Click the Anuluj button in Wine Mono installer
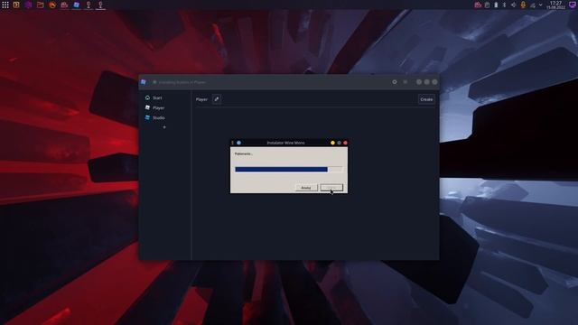Viewport: 578px width, 325px height. [x=306, y=188]
